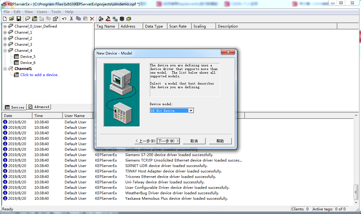This screenshot has width=361, height=214.
Task: Select the 16 Bit Device combo box value
Action: point(169,111)
